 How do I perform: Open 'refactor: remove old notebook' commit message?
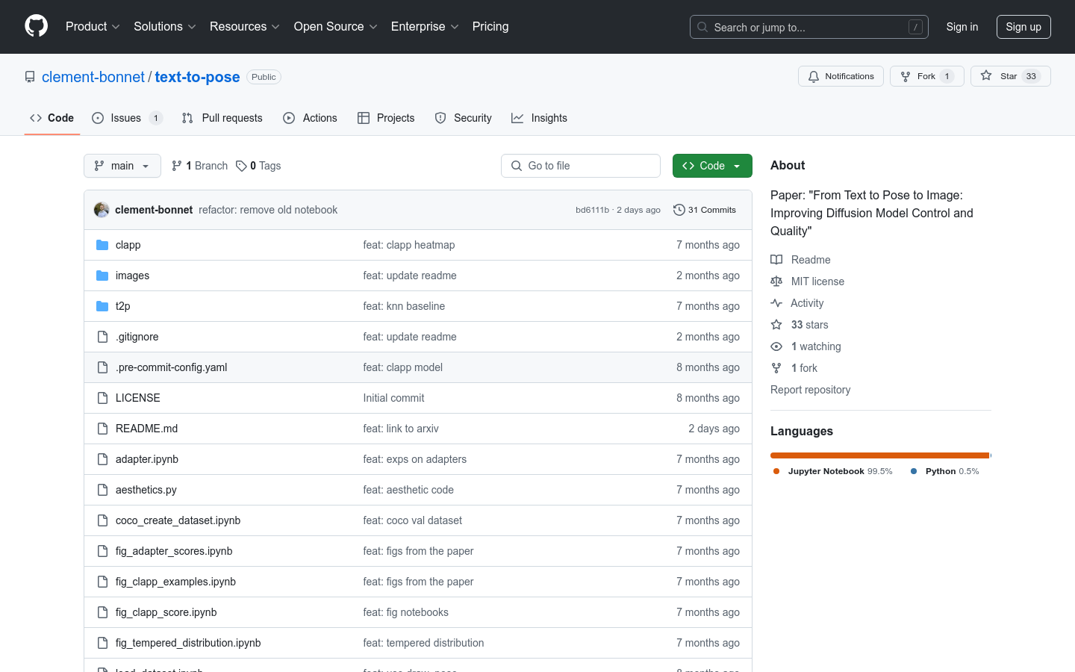[268, 210]
